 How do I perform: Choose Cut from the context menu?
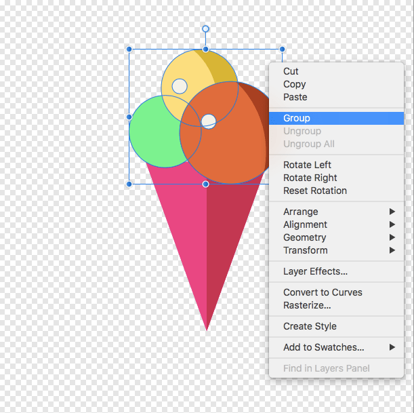[291, 71]
